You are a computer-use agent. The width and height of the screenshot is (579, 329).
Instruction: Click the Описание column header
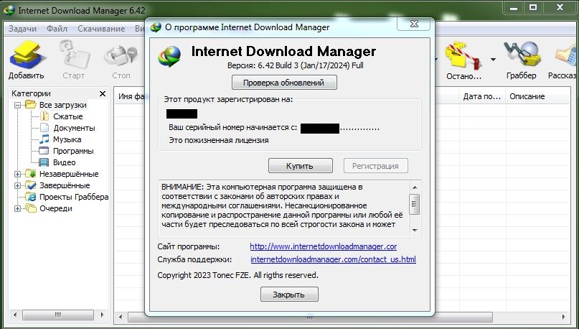point(537,96)
